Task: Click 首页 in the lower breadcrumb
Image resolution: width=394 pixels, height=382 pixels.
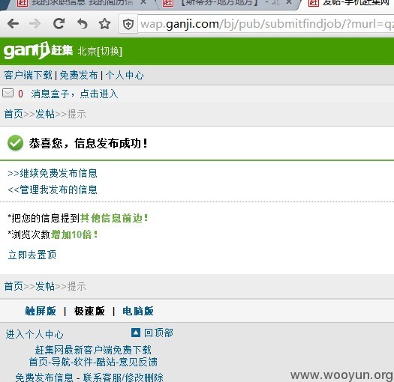Action: click(14, 286)
